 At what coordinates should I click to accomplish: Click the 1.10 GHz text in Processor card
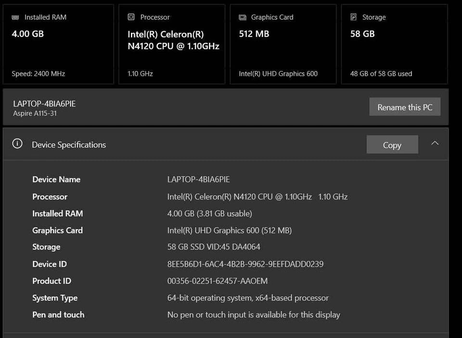tap(140, 74)
